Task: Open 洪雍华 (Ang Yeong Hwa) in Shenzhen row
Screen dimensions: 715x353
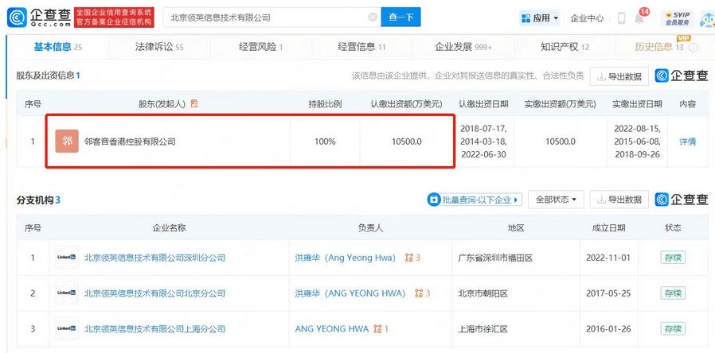Action: coord(346,258)
